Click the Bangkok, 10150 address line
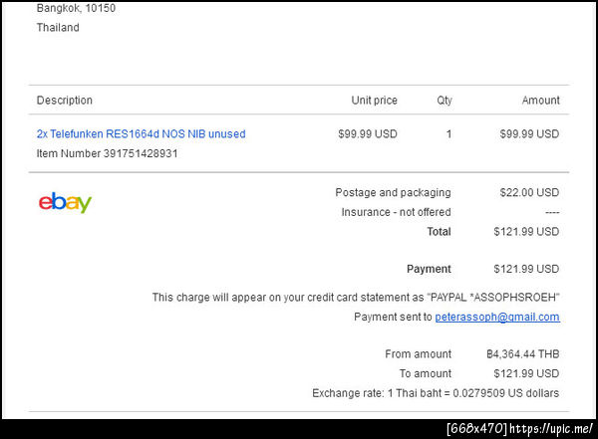 74,8
